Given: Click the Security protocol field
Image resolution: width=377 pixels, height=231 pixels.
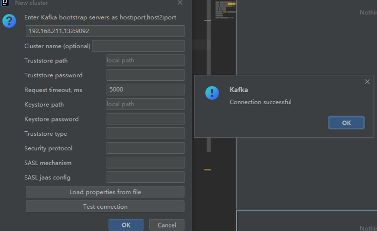Looking at the screenshot, I should pos(145,148).
